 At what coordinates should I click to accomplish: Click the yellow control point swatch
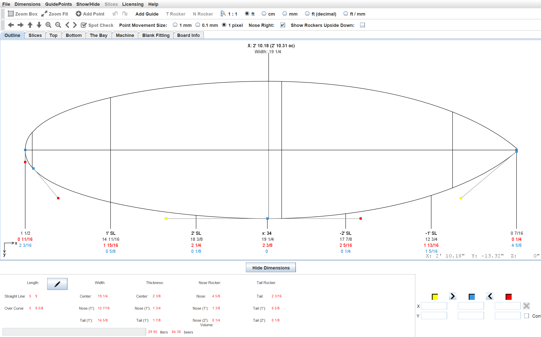pyautogui.click(x=435, y=297)
